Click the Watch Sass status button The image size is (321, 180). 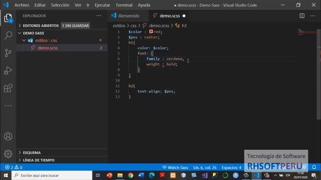[x=175, y=167]
